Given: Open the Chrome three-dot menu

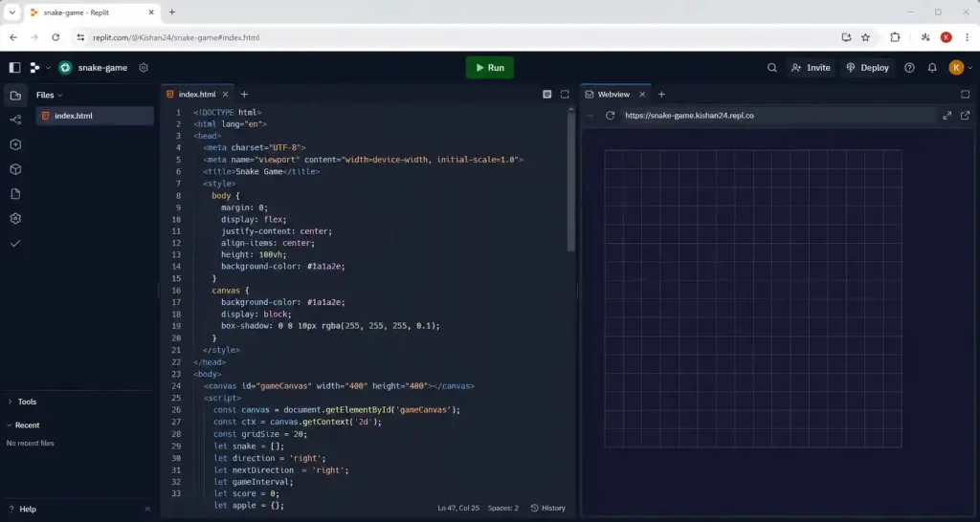Looking at the screenshot, I should tap(967, 37).
